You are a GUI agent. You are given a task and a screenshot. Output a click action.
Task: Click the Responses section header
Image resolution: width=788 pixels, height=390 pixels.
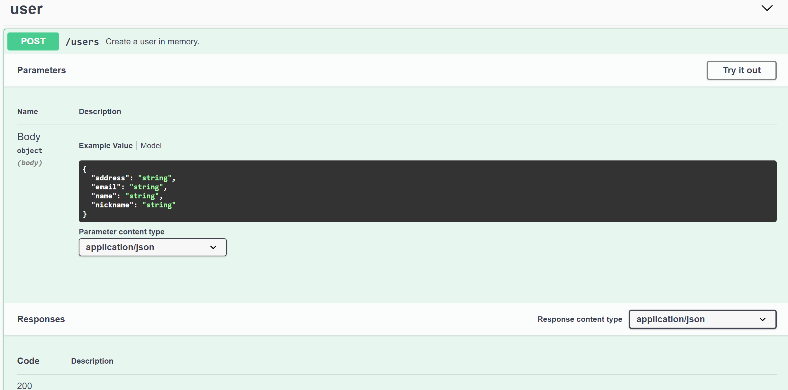(41, 319)
